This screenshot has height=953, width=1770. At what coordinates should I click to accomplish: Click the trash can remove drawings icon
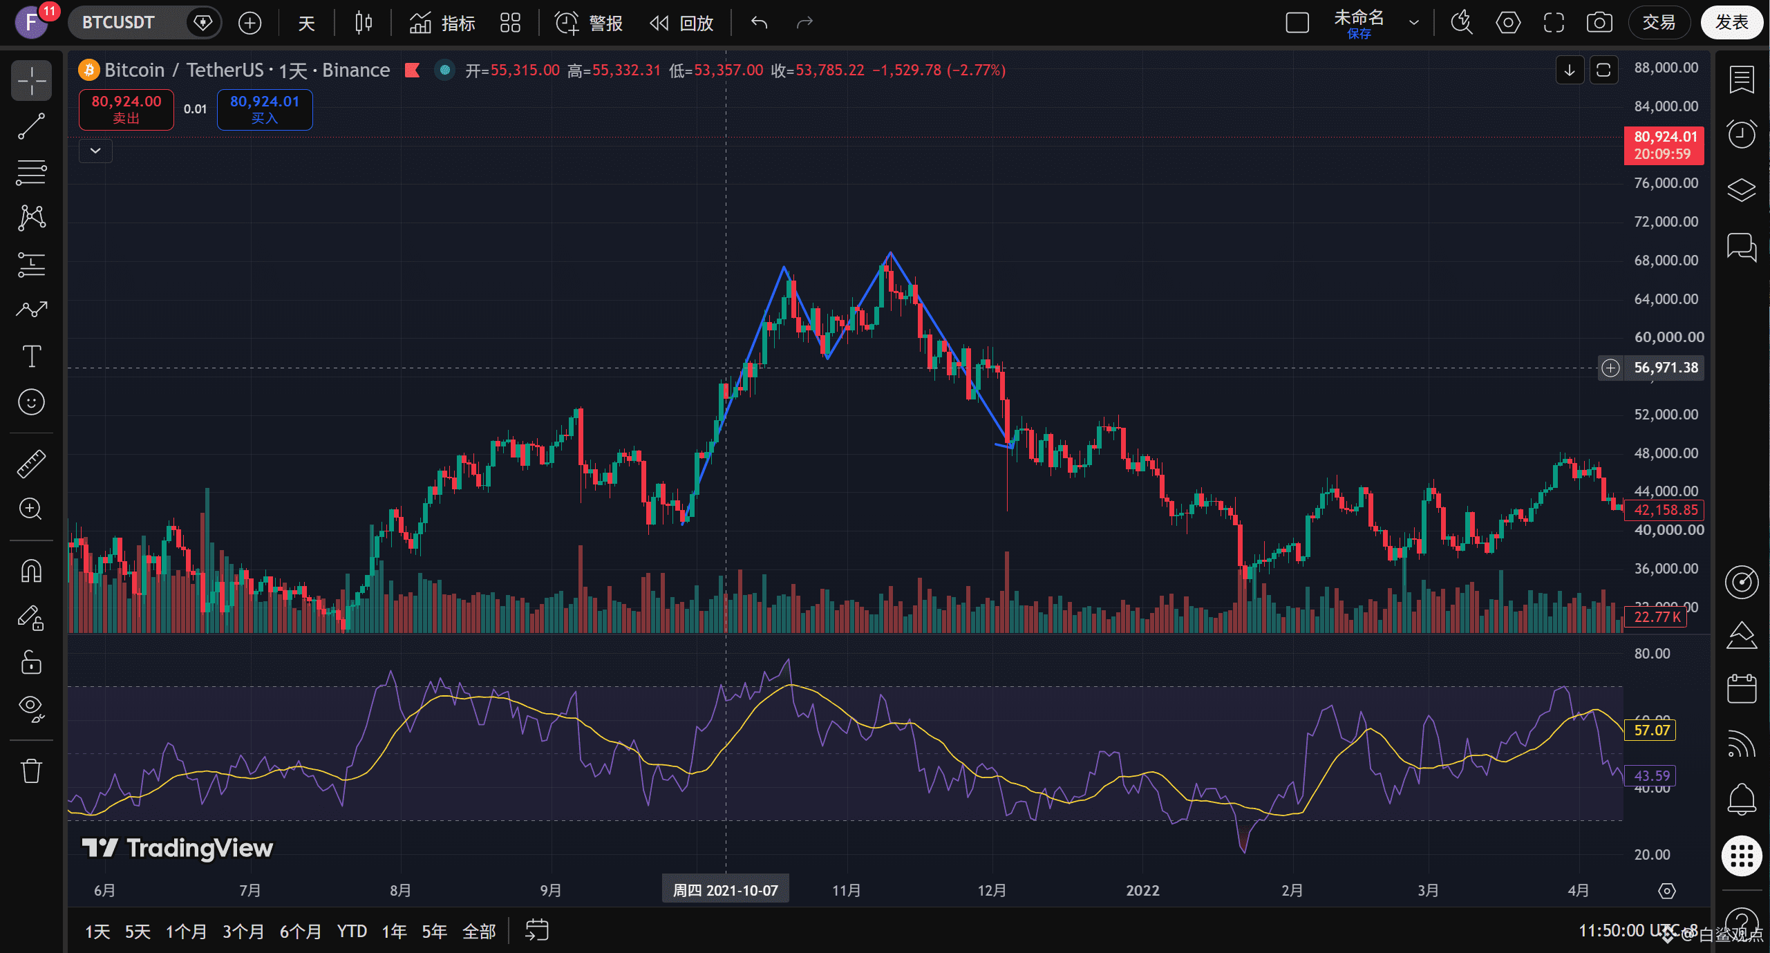[x=31, y=770]
